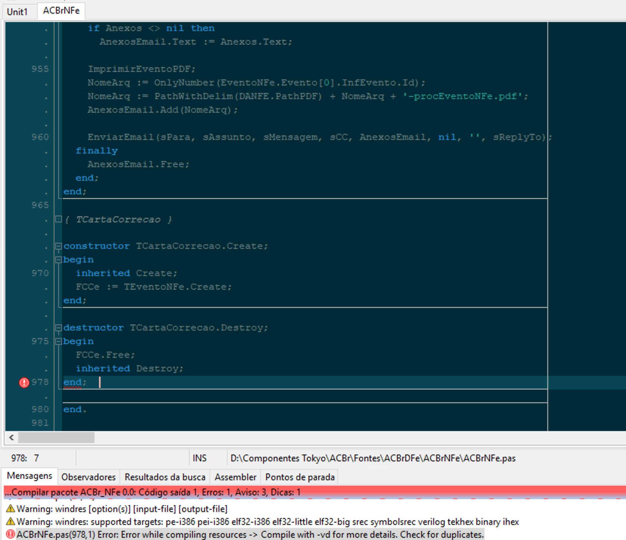626x540 pixels.
Task: Open the Mensagens tab
Action: [29, 476]
